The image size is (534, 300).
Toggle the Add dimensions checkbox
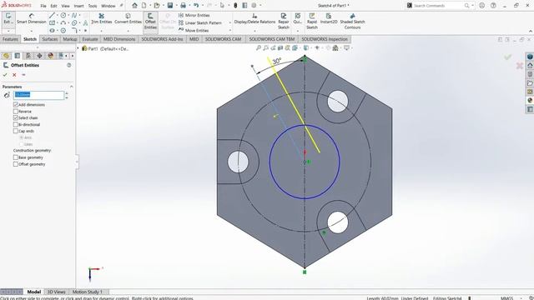coord(16,104)
